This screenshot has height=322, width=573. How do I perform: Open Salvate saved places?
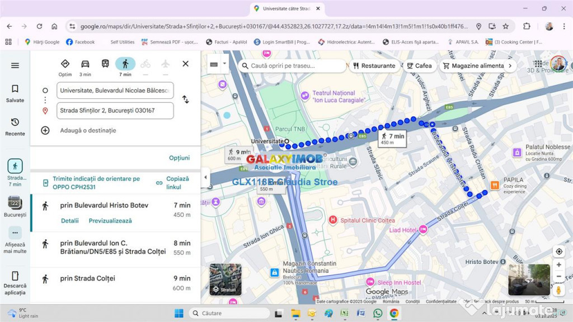point(15,93)
